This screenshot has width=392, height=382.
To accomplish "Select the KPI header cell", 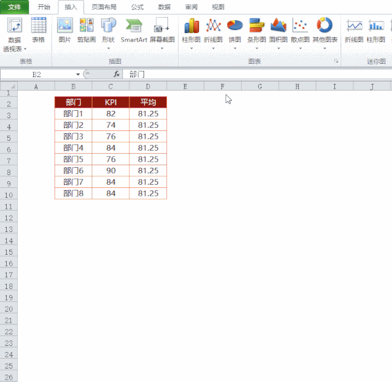I will coord(110,102).
